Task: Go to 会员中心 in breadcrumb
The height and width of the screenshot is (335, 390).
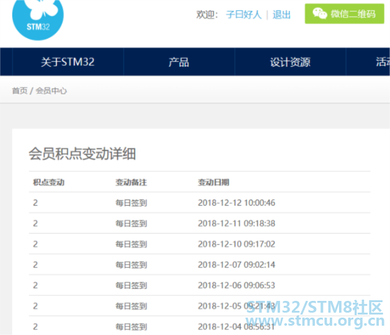Action: [52, 91]
